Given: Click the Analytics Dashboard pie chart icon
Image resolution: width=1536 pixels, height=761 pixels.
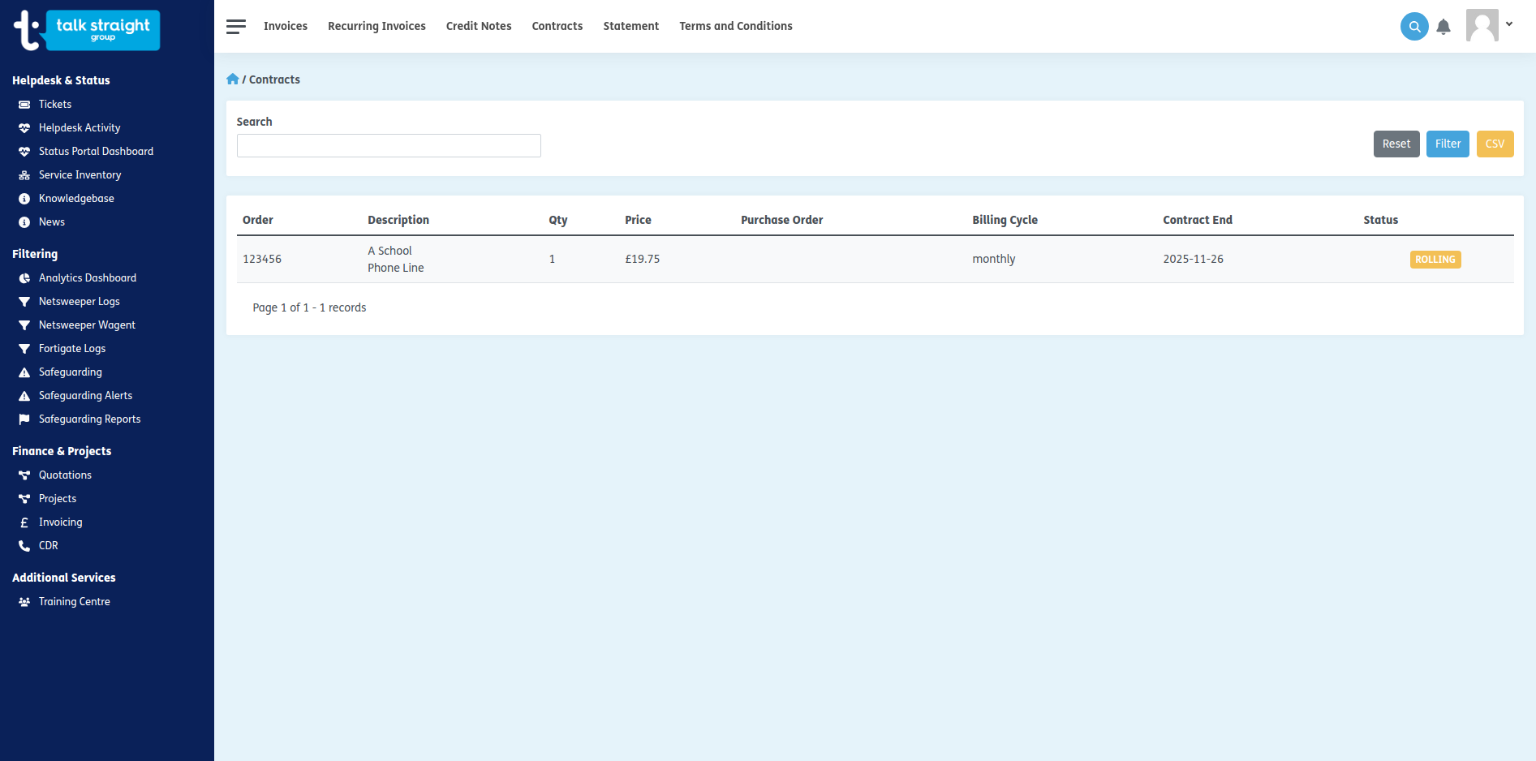Looking at the screenshot, I should [24, 278].
